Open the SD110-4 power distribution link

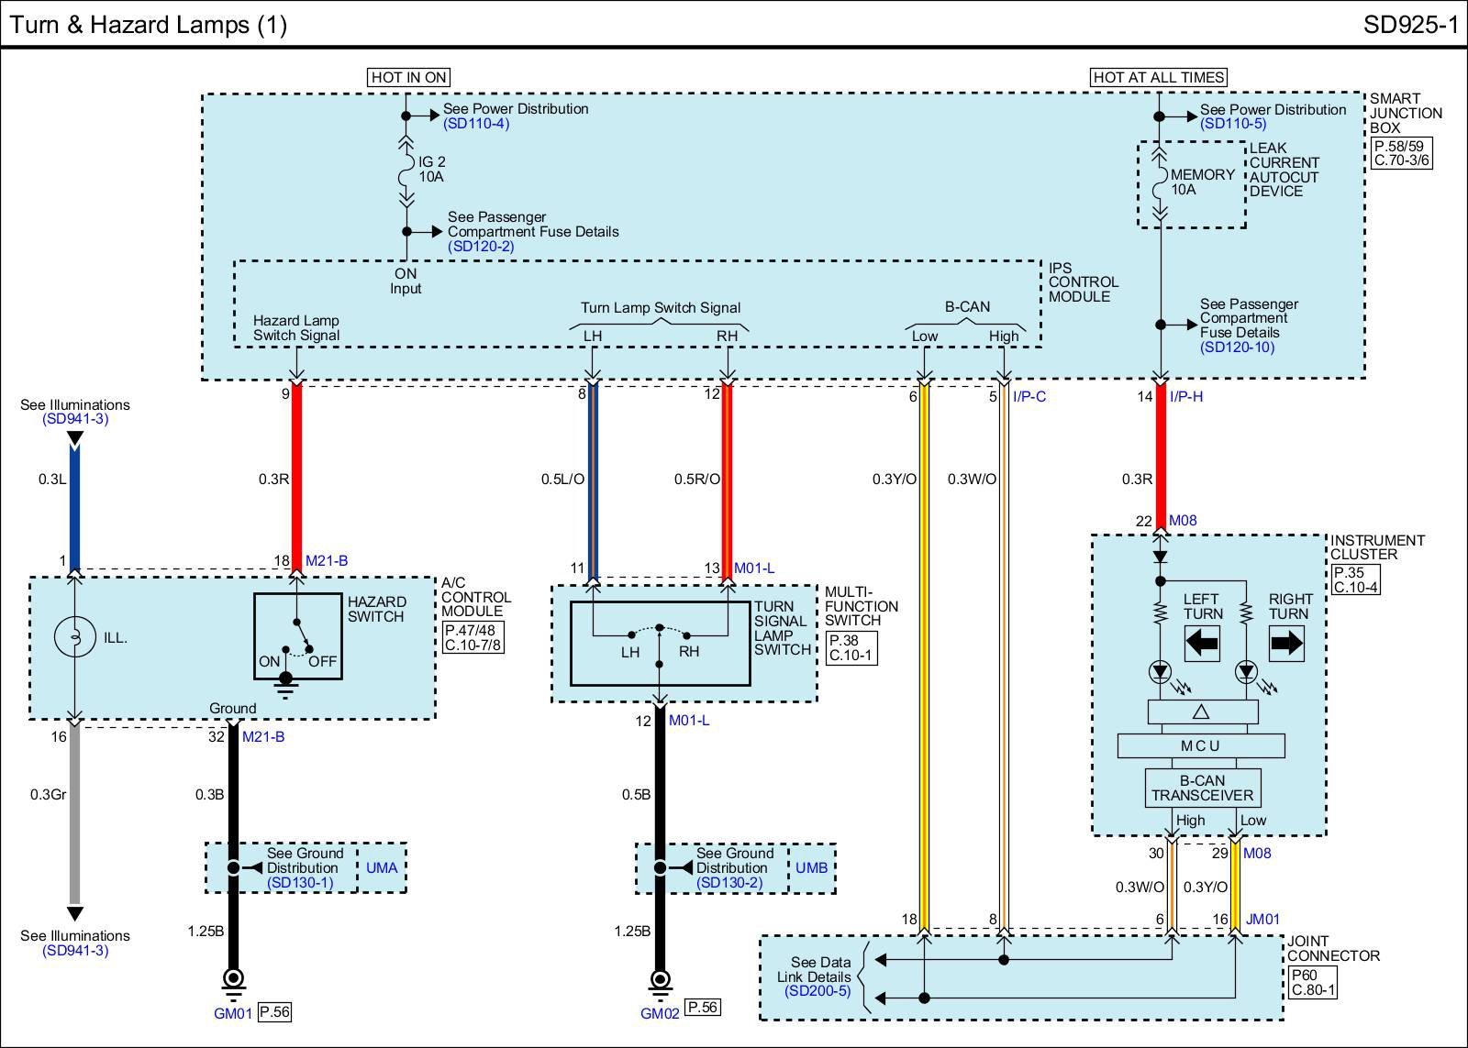[x=475, y=124]
